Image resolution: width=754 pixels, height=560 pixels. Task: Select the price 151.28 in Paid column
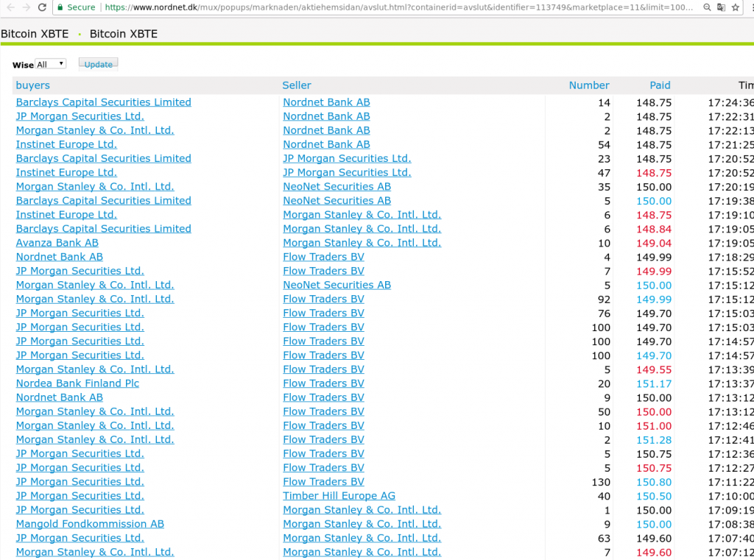(654, 440)
